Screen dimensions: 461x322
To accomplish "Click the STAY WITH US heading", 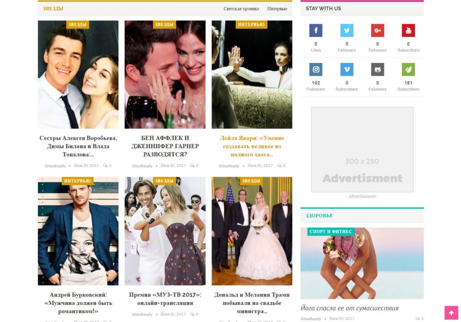I will point(323,8).
